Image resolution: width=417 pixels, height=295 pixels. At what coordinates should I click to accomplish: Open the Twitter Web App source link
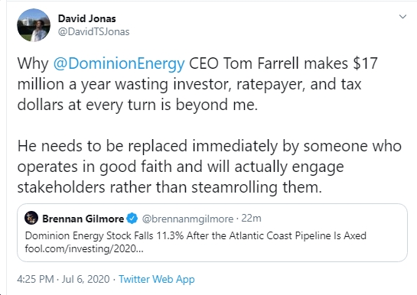pyautogui.click(x=157, y=279)
